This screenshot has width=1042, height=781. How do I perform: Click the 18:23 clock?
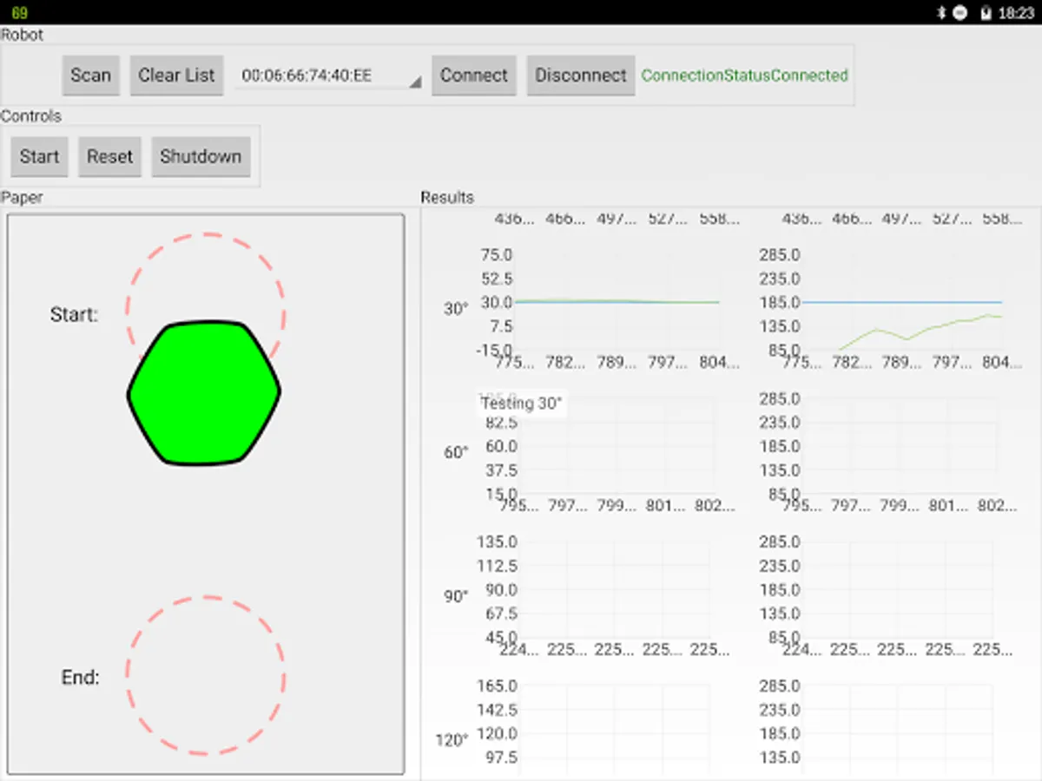1017,13
